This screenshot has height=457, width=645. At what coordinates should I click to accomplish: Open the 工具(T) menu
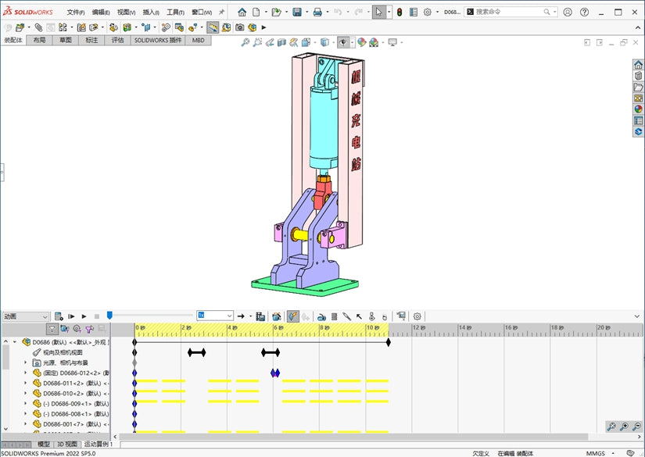[x=175, y=12]
